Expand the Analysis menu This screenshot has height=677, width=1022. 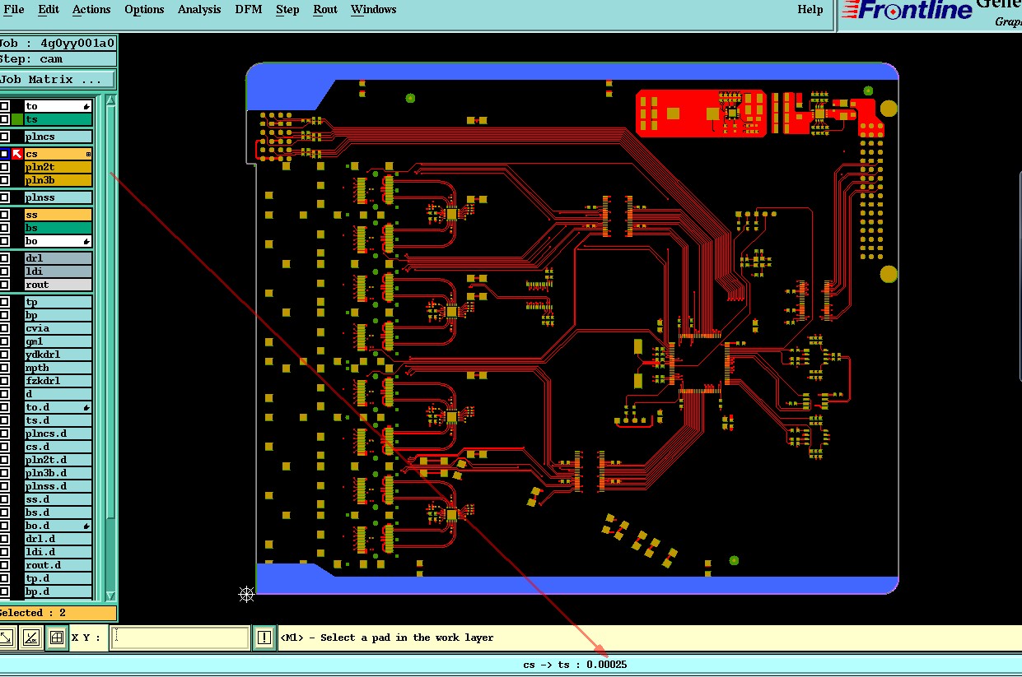click(199, 10)
